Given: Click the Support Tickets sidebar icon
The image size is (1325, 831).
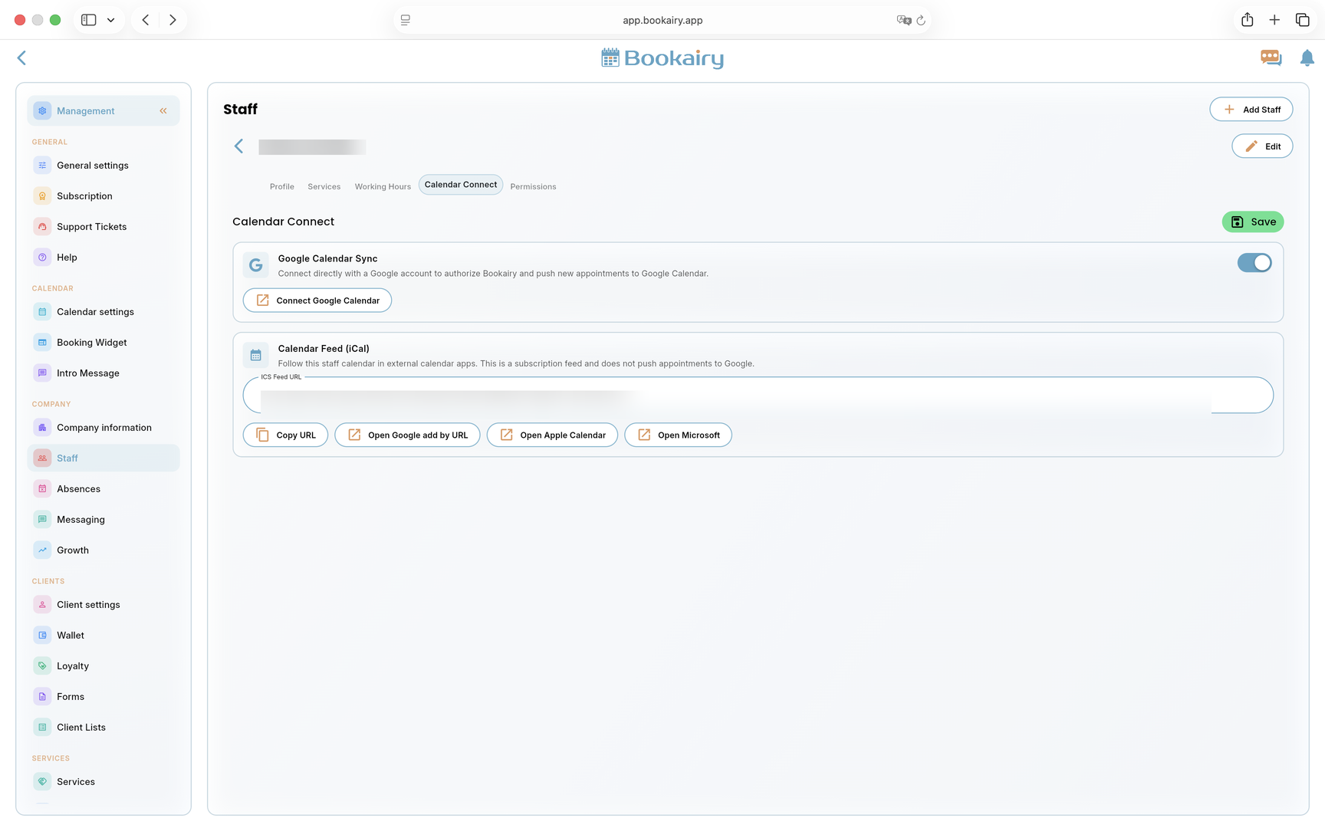Looking at the screenshot, I should tap(42, 227).
